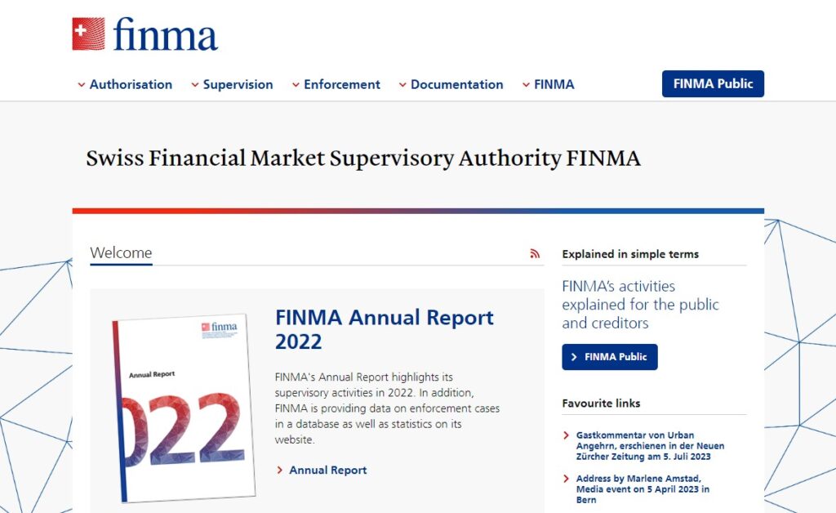
Task: Select the Welcome tab
Action: [120, 252]
